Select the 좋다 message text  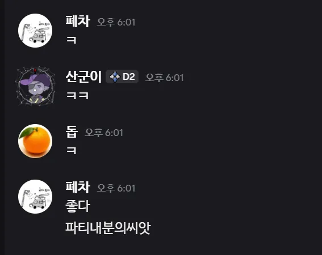[78, 206]
